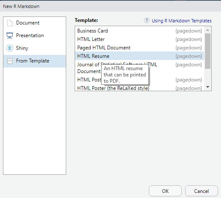
Task: Click the Shiny R logo icon
Action: (10, 48)
